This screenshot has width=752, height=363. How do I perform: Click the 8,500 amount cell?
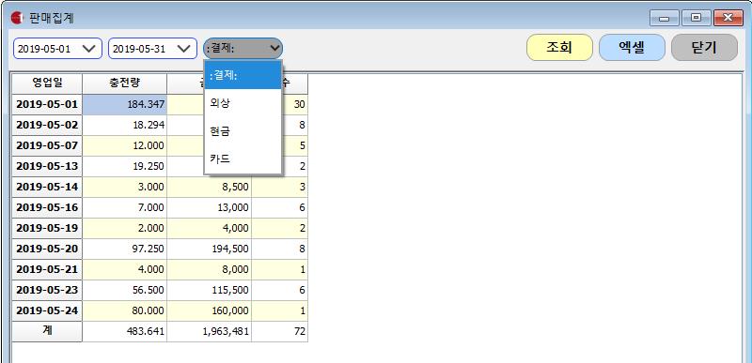coord(209,187)
